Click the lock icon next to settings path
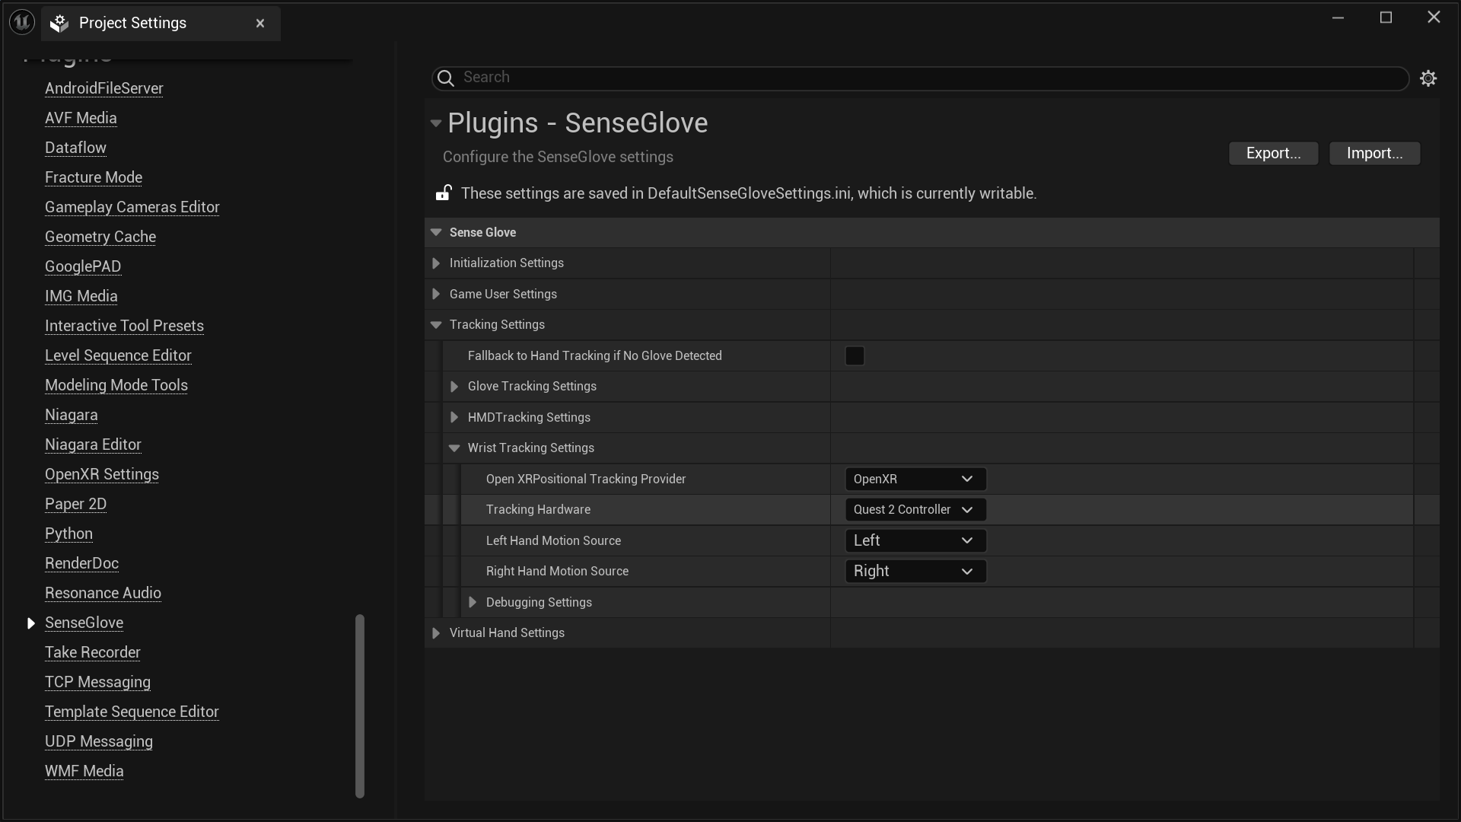1461x822 pixels. point(443,193)
